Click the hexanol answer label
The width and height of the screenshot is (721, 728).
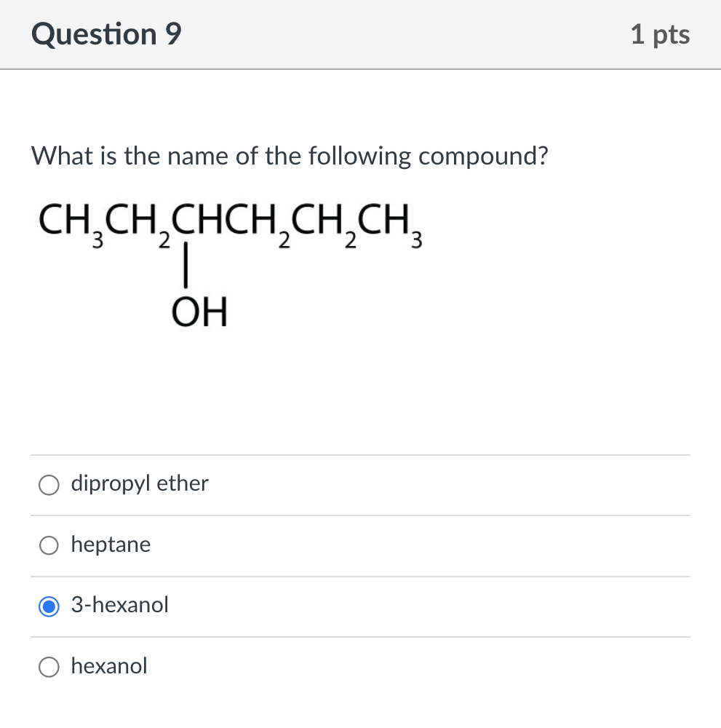(x=108, y=665)
